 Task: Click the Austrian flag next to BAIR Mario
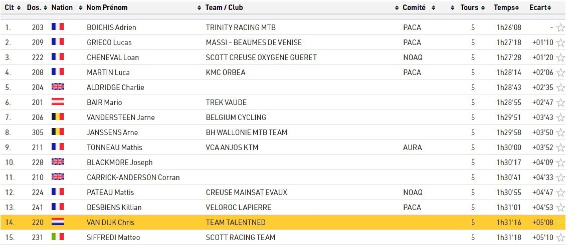57,102
